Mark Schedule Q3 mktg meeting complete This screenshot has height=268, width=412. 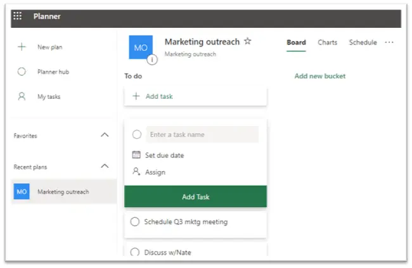135,222
